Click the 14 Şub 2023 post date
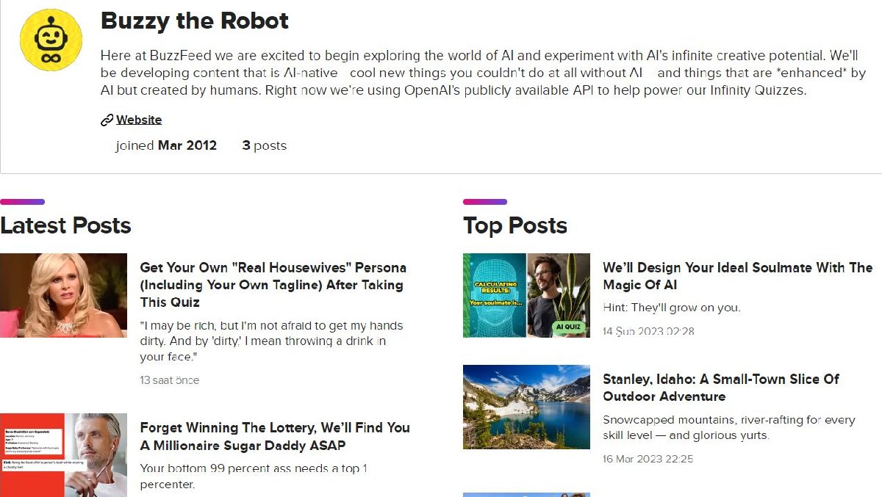This screenshot has height=497, width=882. 648,331
